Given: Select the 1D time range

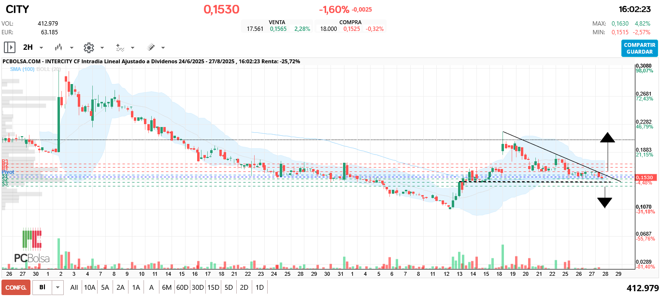Looking at the screenshot, I should click(259, 287).
